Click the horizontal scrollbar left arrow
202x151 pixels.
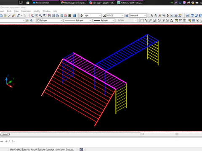point(143,134)
